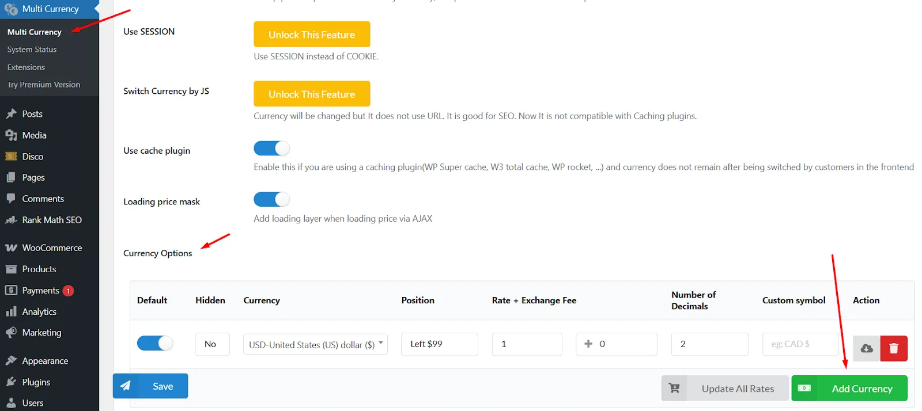Screen dimensions: 922x411
Task: Delete USD currency row with trash icon
Action: (x=894, y=348)
